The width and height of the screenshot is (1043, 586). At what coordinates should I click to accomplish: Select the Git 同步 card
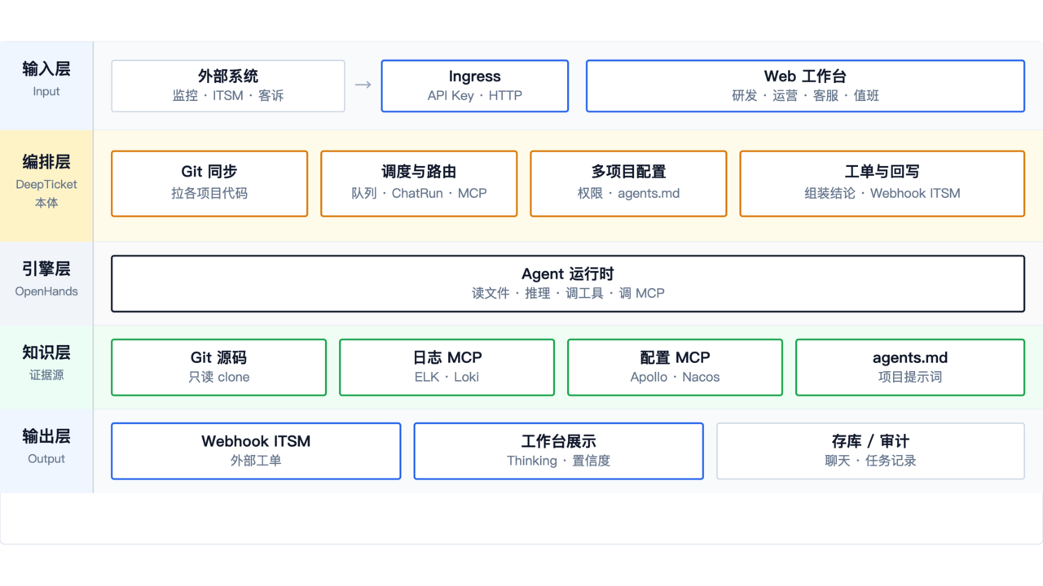(209, 183)
